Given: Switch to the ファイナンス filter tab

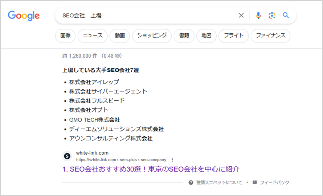Looking at the screenshot, I should tap(270, 36).
